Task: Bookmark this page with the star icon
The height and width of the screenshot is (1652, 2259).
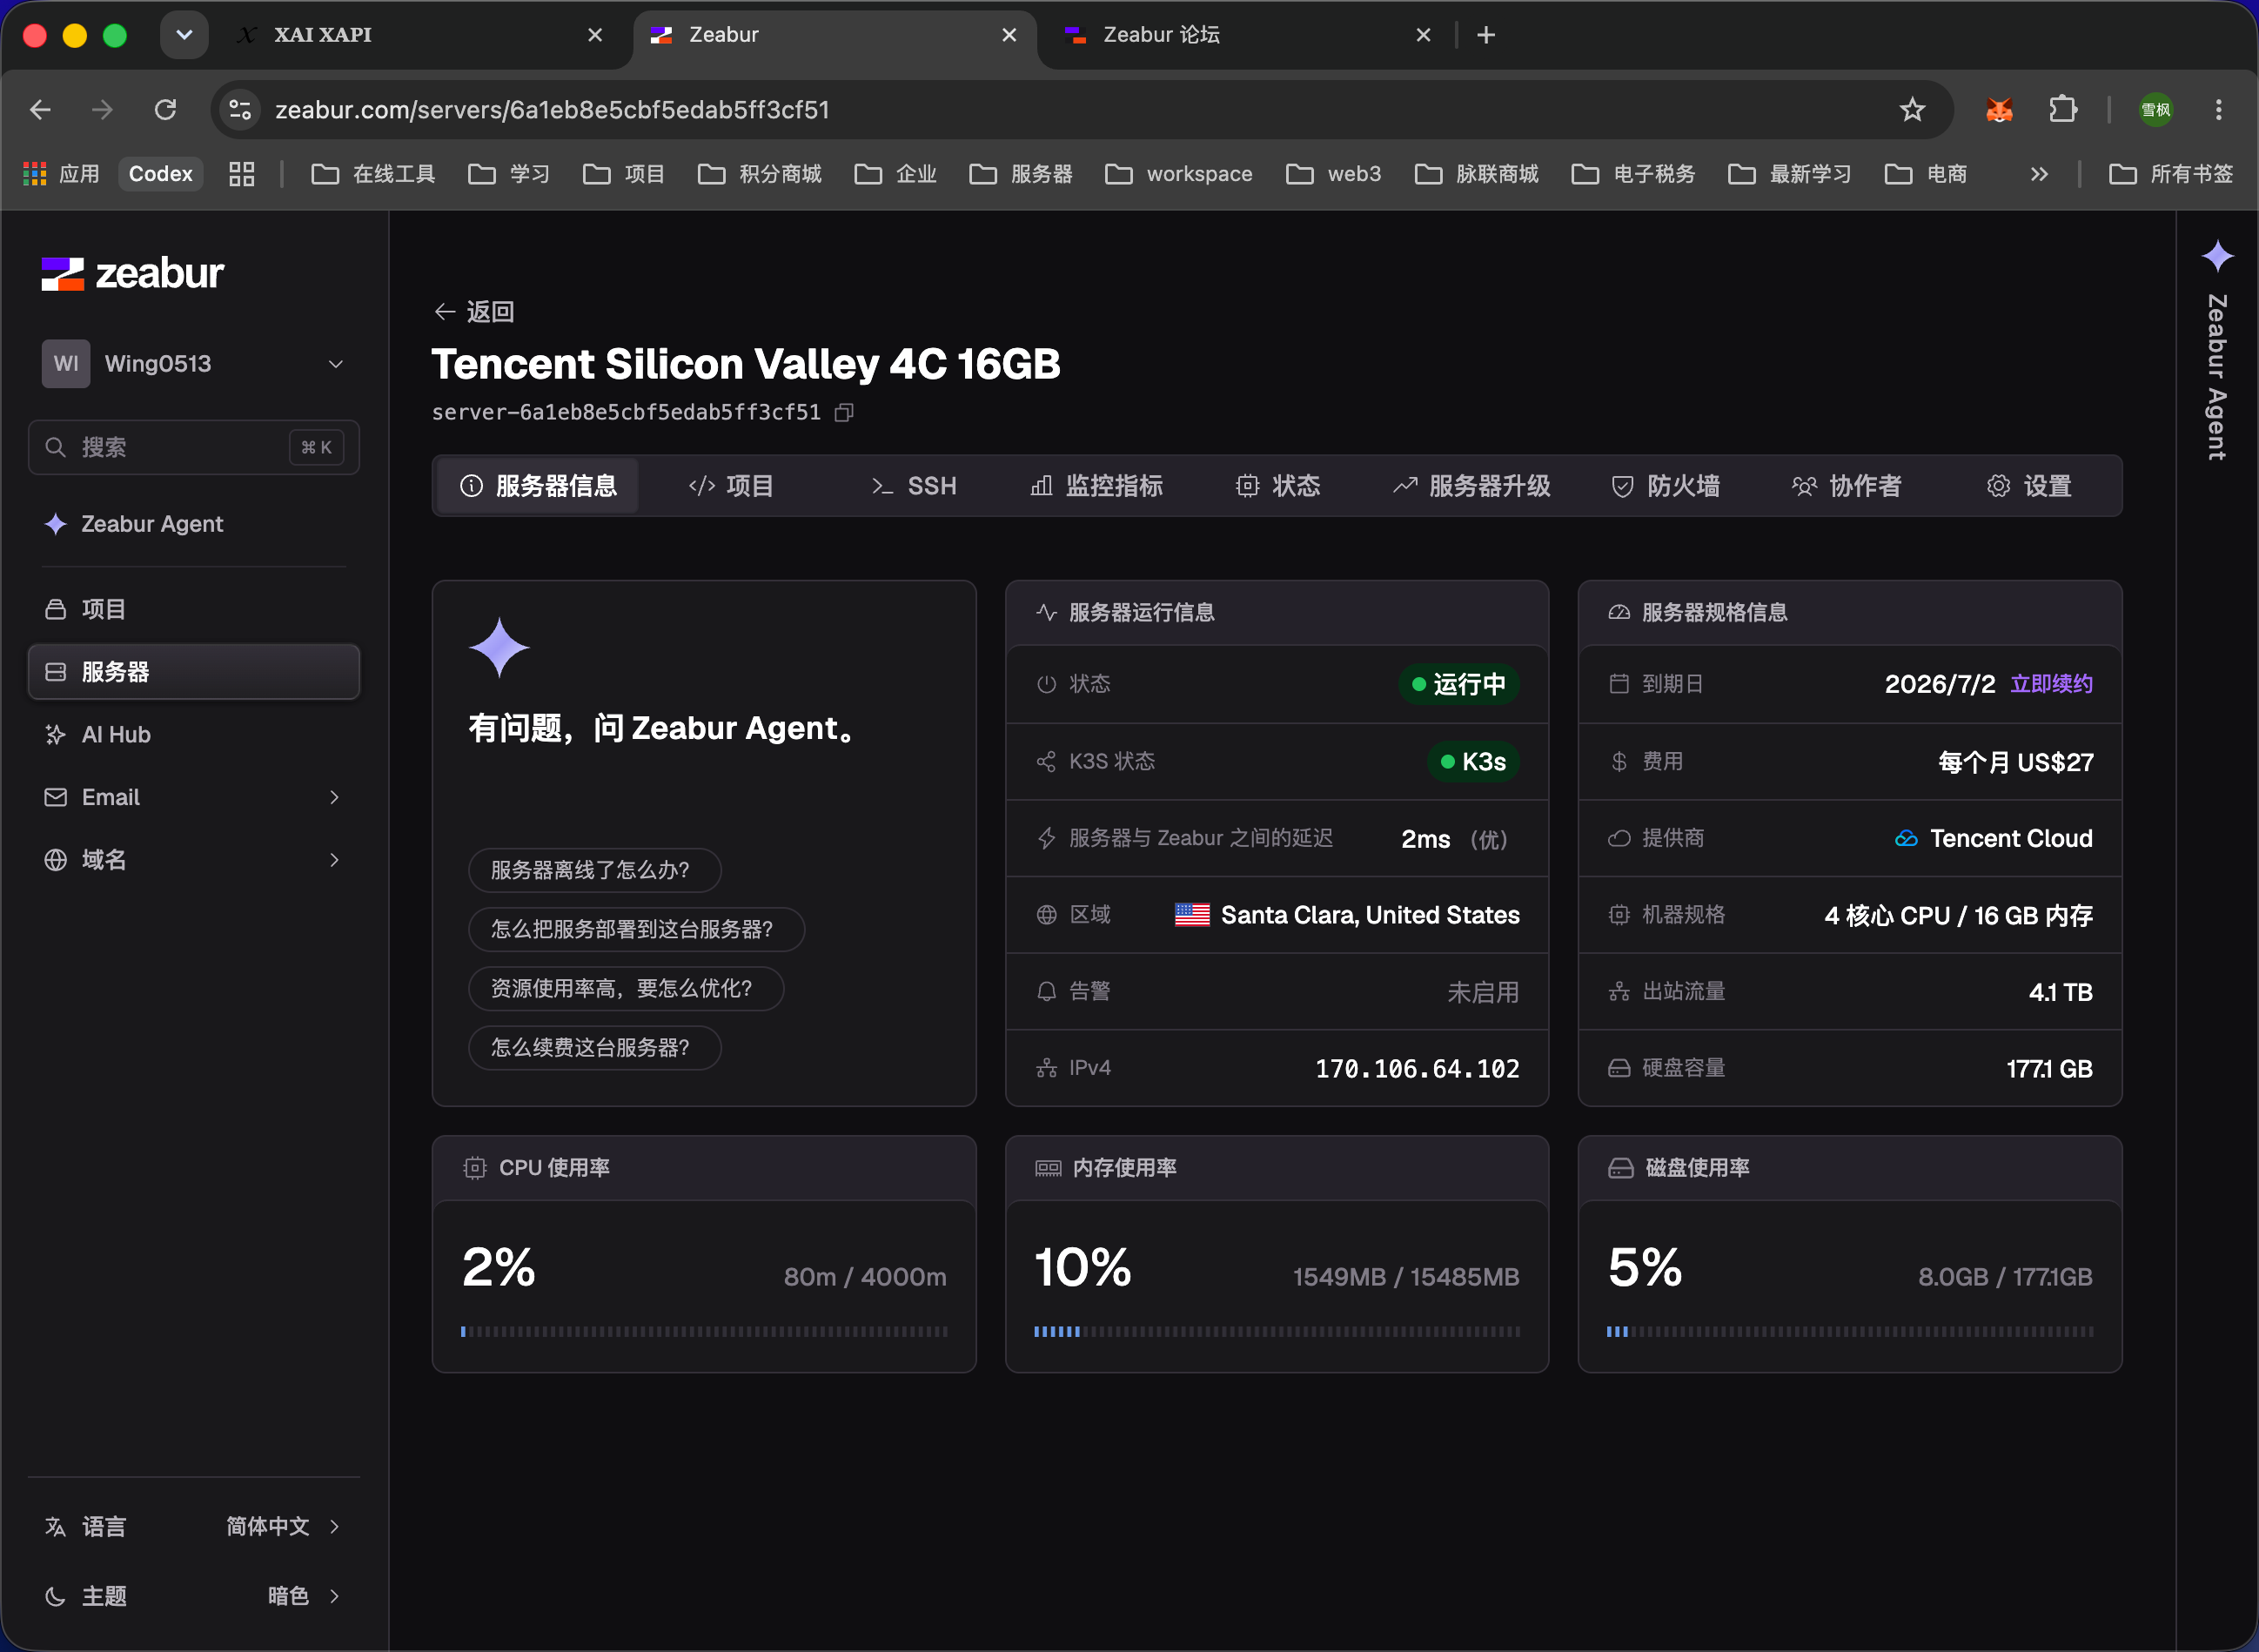Action: pyautogui.click(x=1911, y=109)
